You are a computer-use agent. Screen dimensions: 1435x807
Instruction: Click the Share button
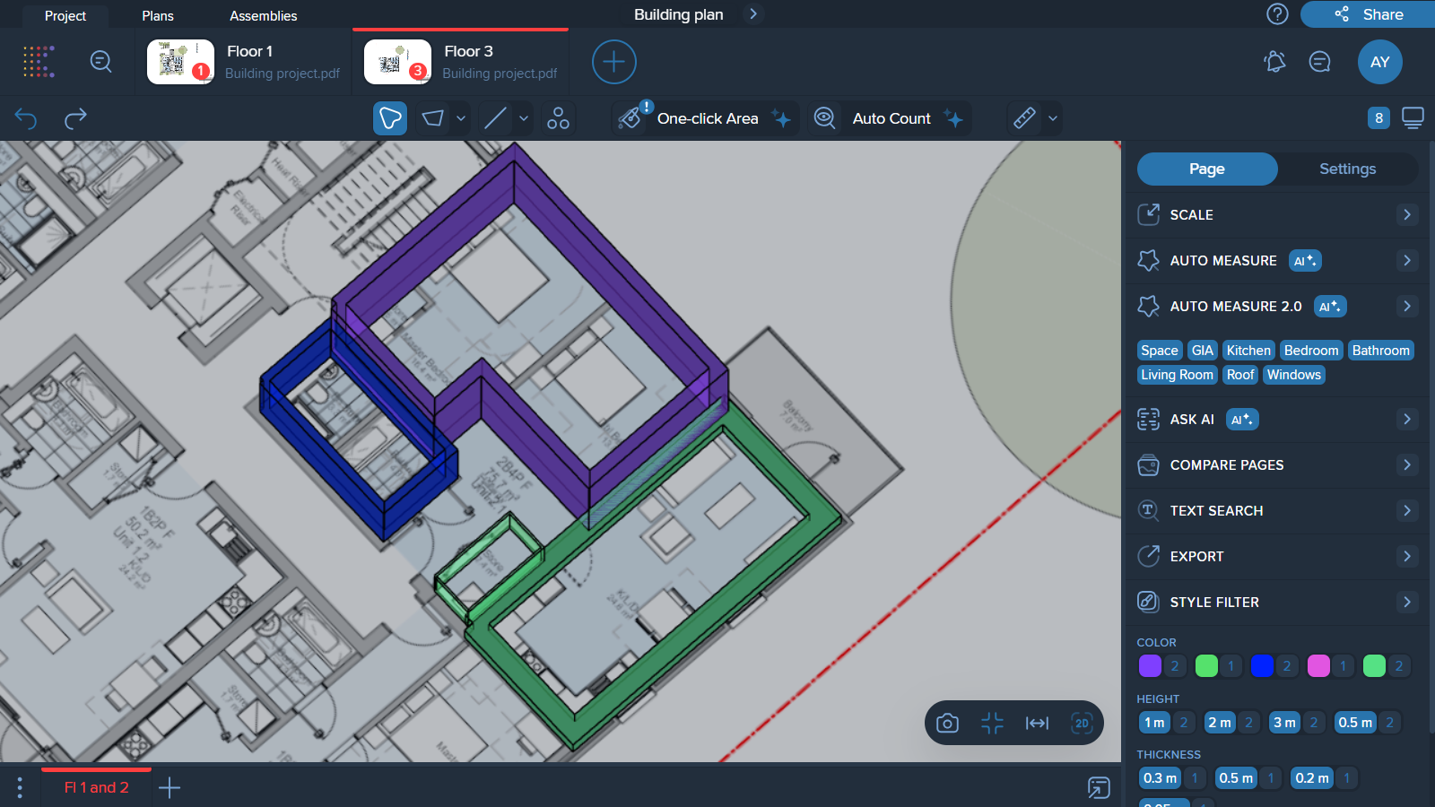(1368, 14)
